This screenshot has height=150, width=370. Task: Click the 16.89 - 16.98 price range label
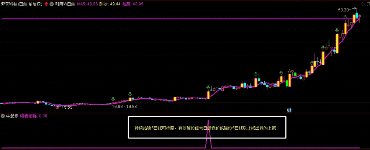tap(124, 107)
